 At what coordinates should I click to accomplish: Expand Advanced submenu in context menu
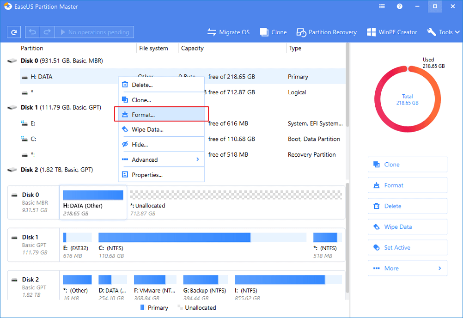161,159
